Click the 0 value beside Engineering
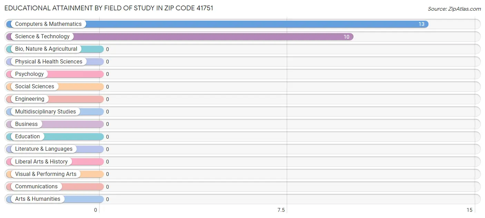This screenshot has height=218, width=485. tap(108, 99)
